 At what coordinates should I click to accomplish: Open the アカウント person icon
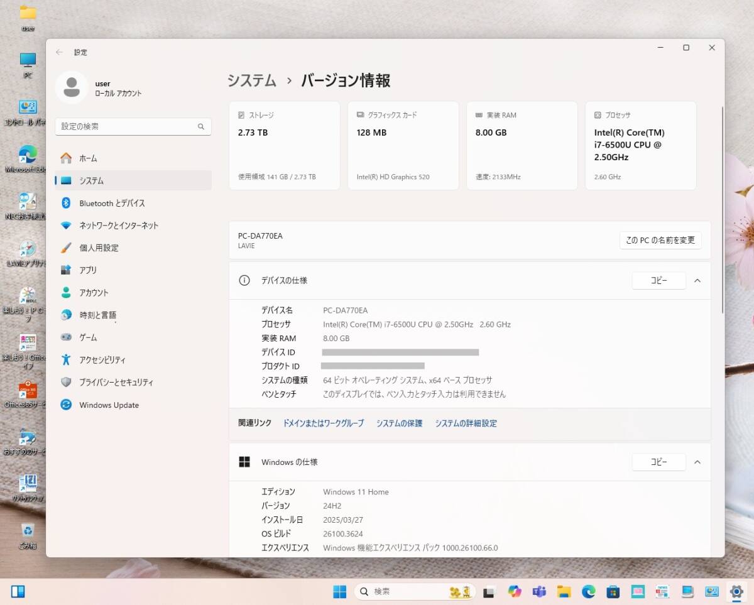pos(66,293)
